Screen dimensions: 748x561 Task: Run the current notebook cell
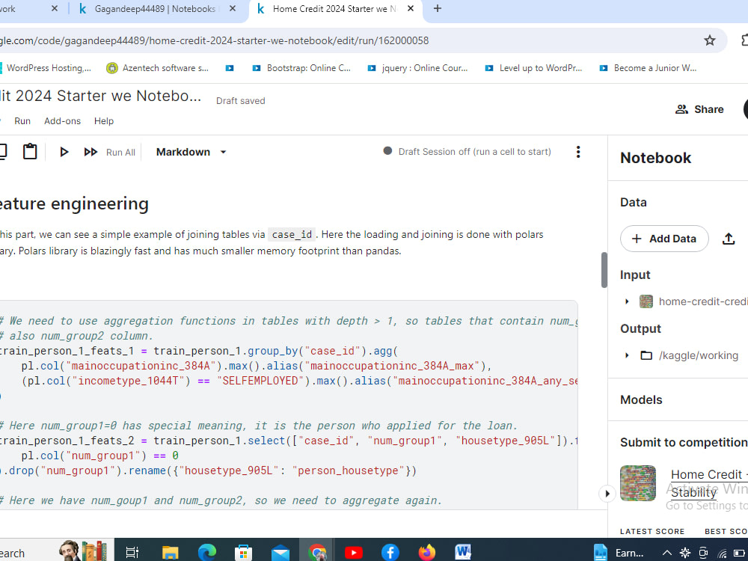tap(64, 152)
